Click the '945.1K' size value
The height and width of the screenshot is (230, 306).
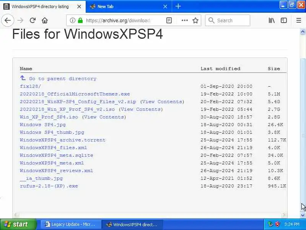pyautogui.click(x=277, y=186)
